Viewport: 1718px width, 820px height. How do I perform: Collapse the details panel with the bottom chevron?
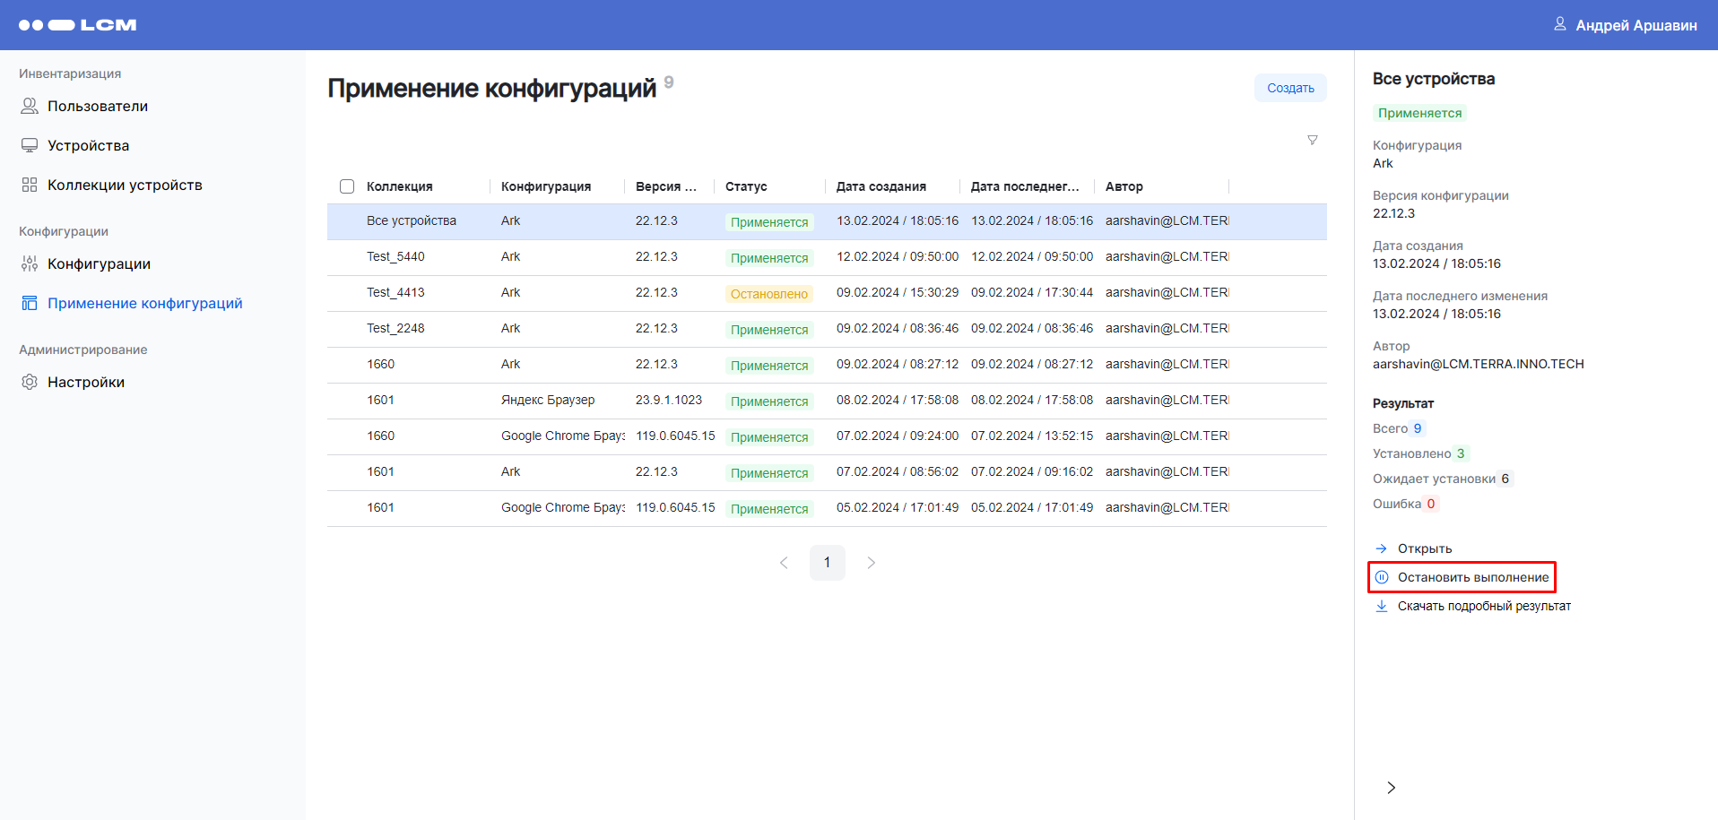[1391, 788]
